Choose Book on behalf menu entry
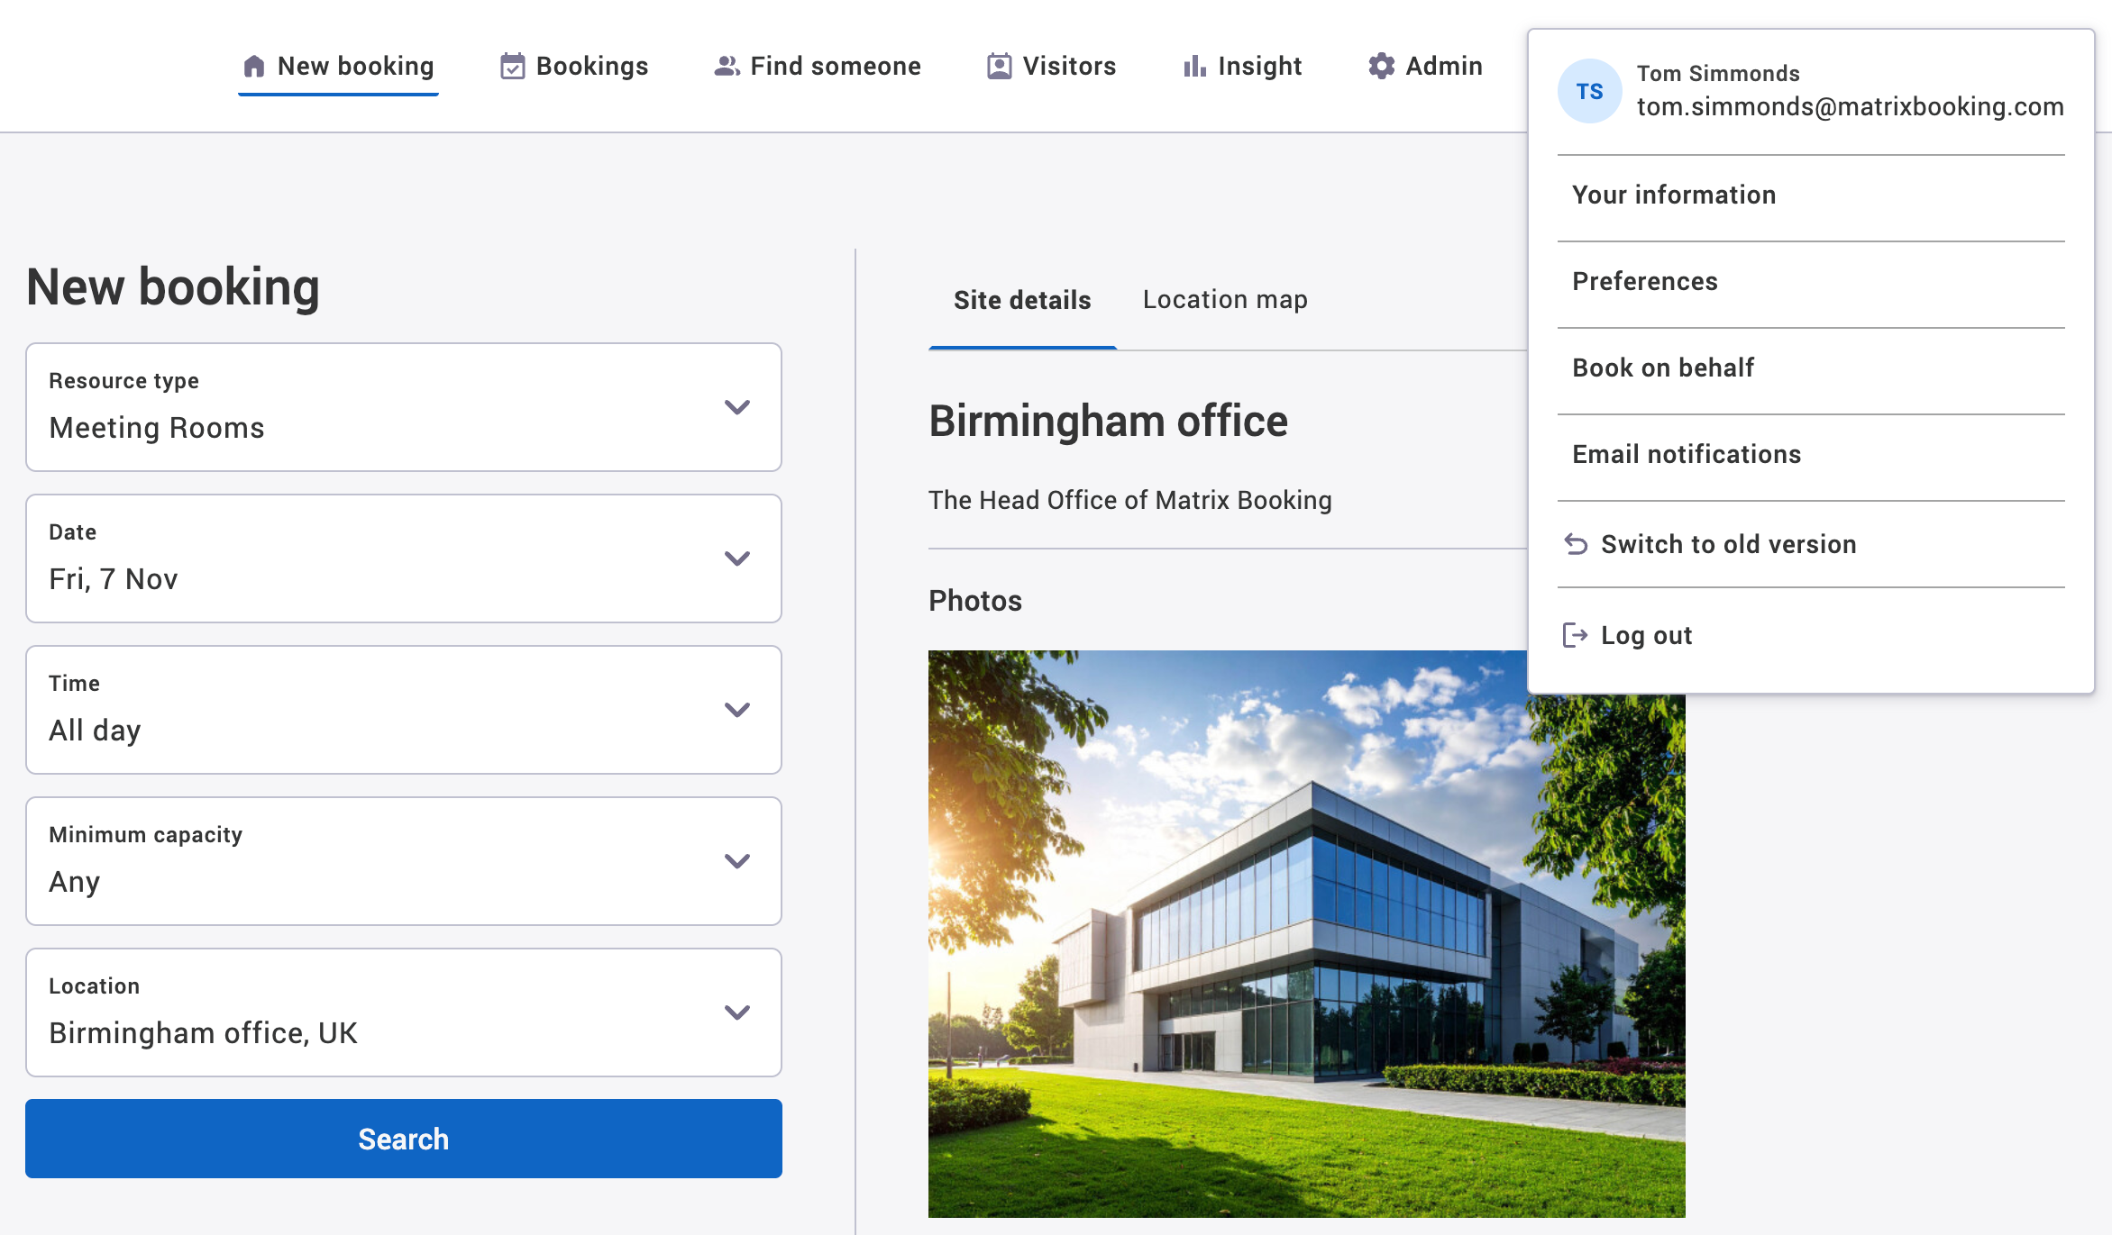 1662,368
